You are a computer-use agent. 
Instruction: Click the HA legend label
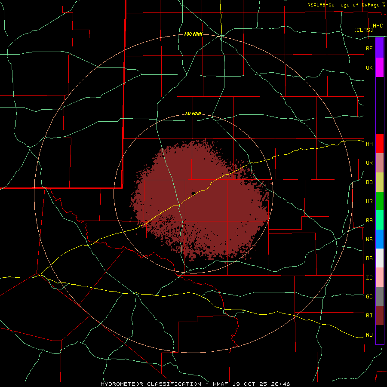click(369, 144)
